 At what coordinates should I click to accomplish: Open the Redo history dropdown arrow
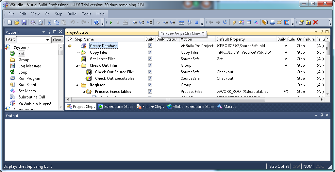click(x=89, y=22)
